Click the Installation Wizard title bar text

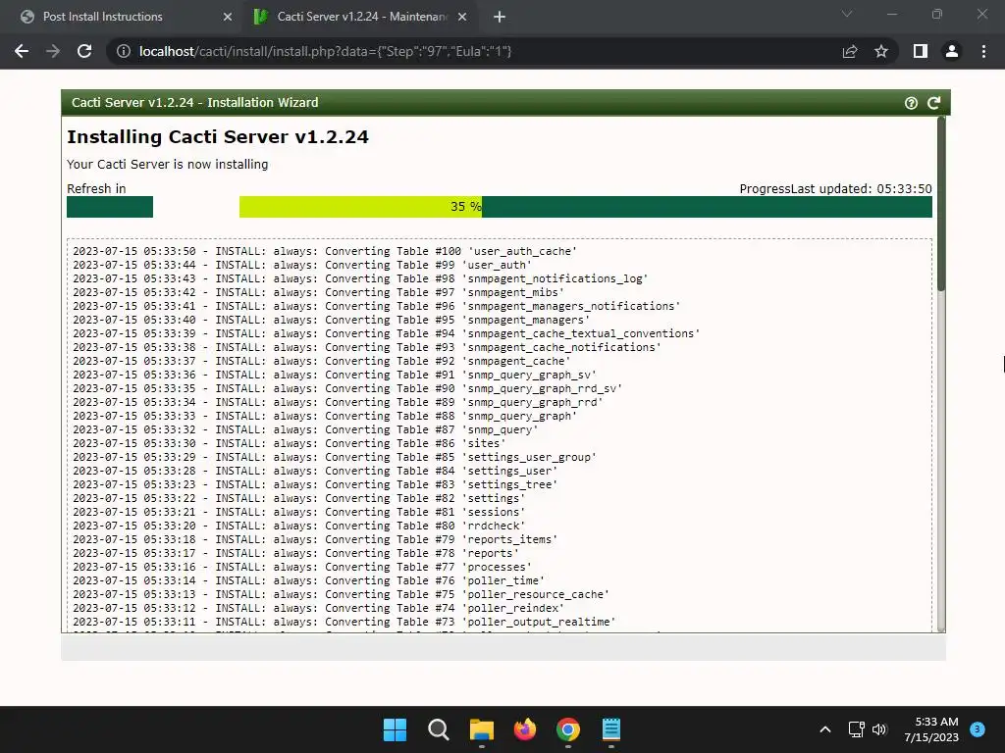[x=195, y=102]
